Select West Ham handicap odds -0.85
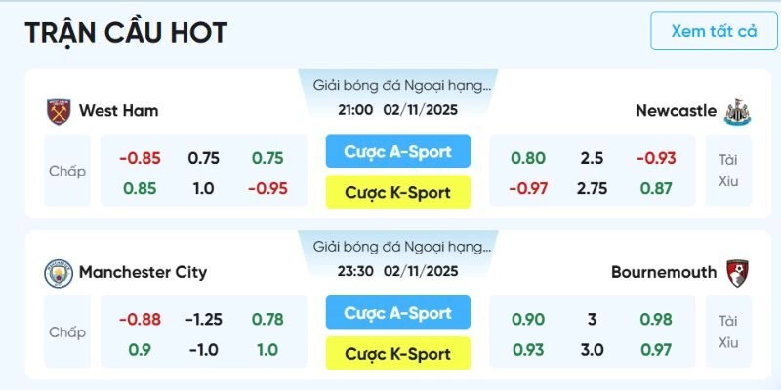Viewport: 781px width, 390px height. (x=140, y=158)
